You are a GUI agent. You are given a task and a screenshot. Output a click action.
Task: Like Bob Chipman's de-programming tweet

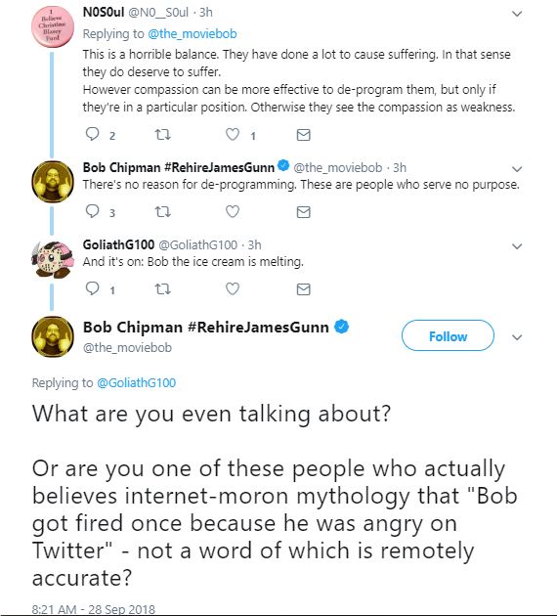tap(233, 211)
